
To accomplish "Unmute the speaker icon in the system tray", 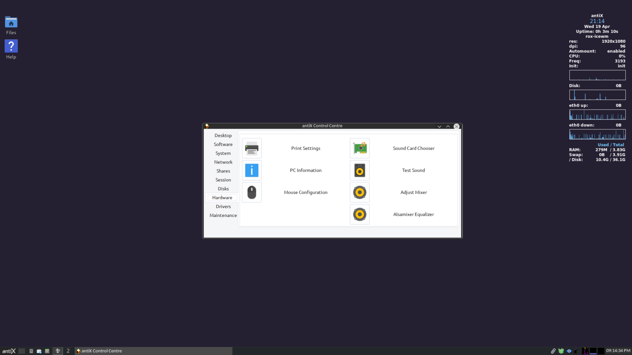I will [576, 351].
